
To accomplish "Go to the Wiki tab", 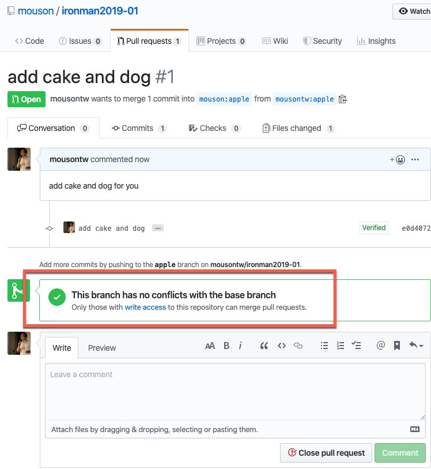I will (275, 41).
